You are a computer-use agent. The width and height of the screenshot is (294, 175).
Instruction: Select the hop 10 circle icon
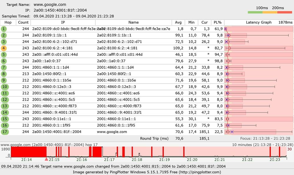5,87
